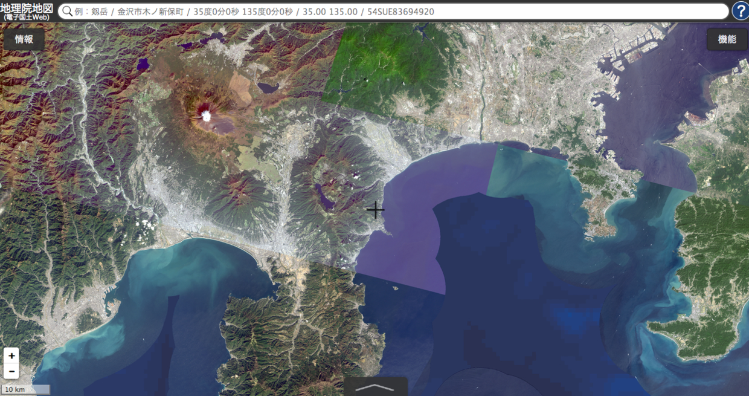
Task: Open the 情報 panel button
Action: pyautogui.click(x=24, y=39)
